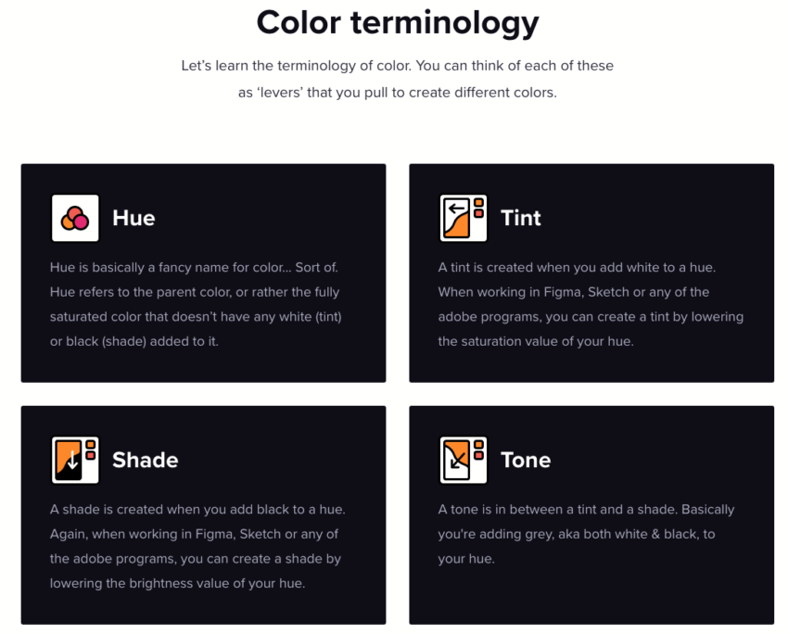The height and width of the screenshot is (634, 788).
Task: Click the 'Color terminology' page title
Action: pyautogui.click(x=397, y=22)
